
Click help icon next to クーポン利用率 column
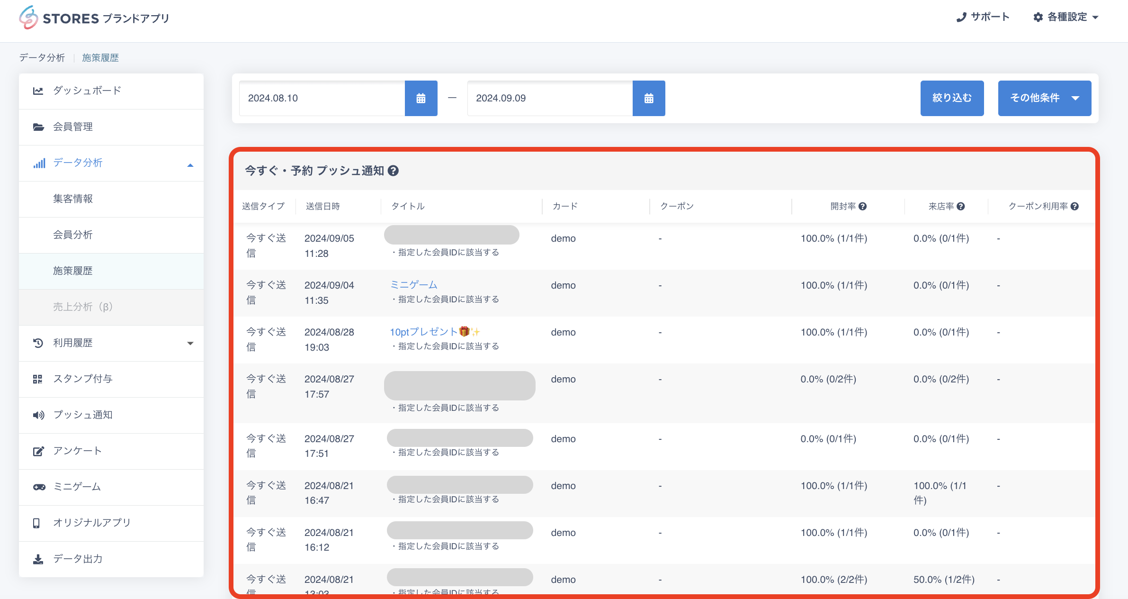[x=1075, y=206]
